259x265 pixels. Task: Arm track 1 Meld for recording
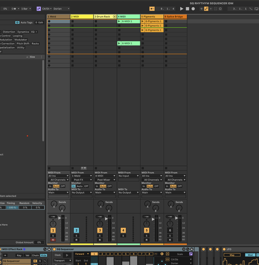(x=53, y=240)
